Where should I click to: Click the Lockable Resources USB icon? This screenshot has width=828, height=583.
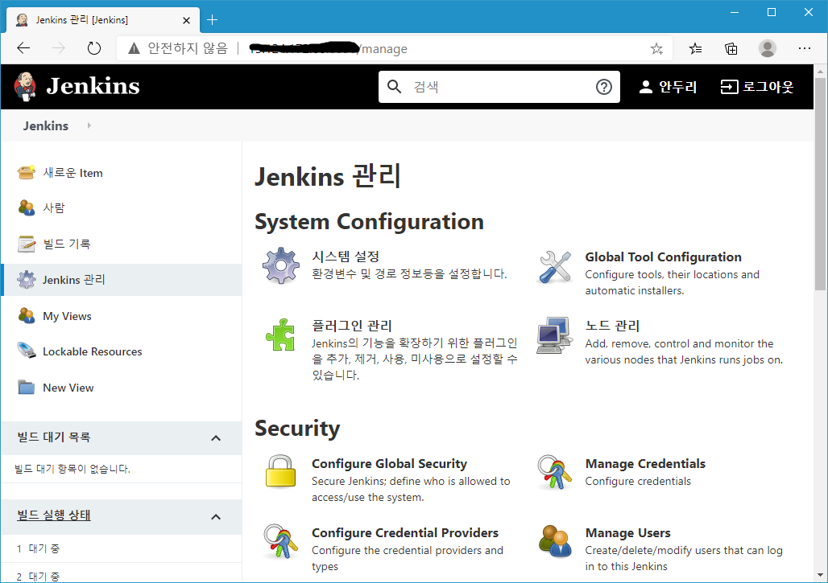(26, 351)
